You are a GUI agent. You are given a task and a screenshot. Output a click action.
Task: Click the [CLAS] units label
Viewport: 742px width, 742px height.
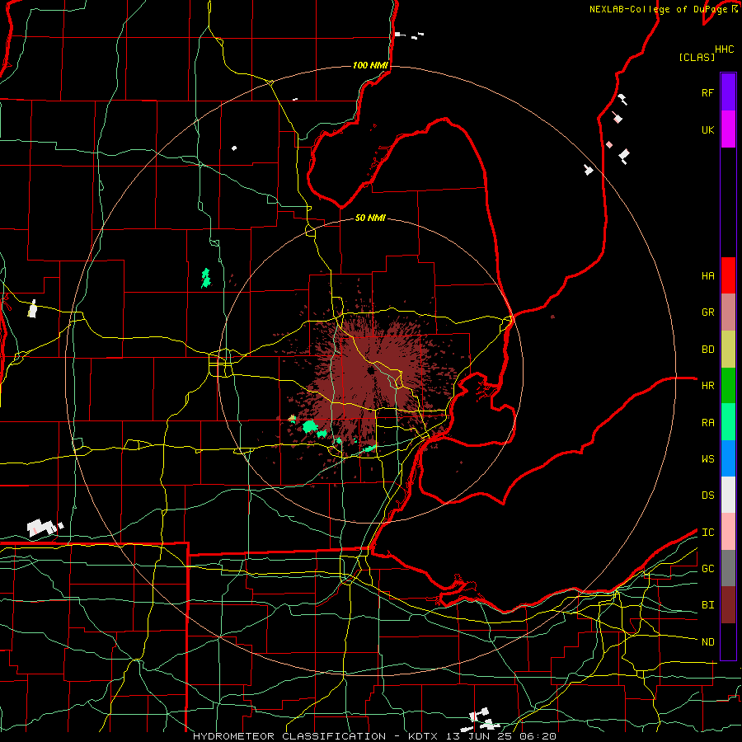(x=696, y=57)
